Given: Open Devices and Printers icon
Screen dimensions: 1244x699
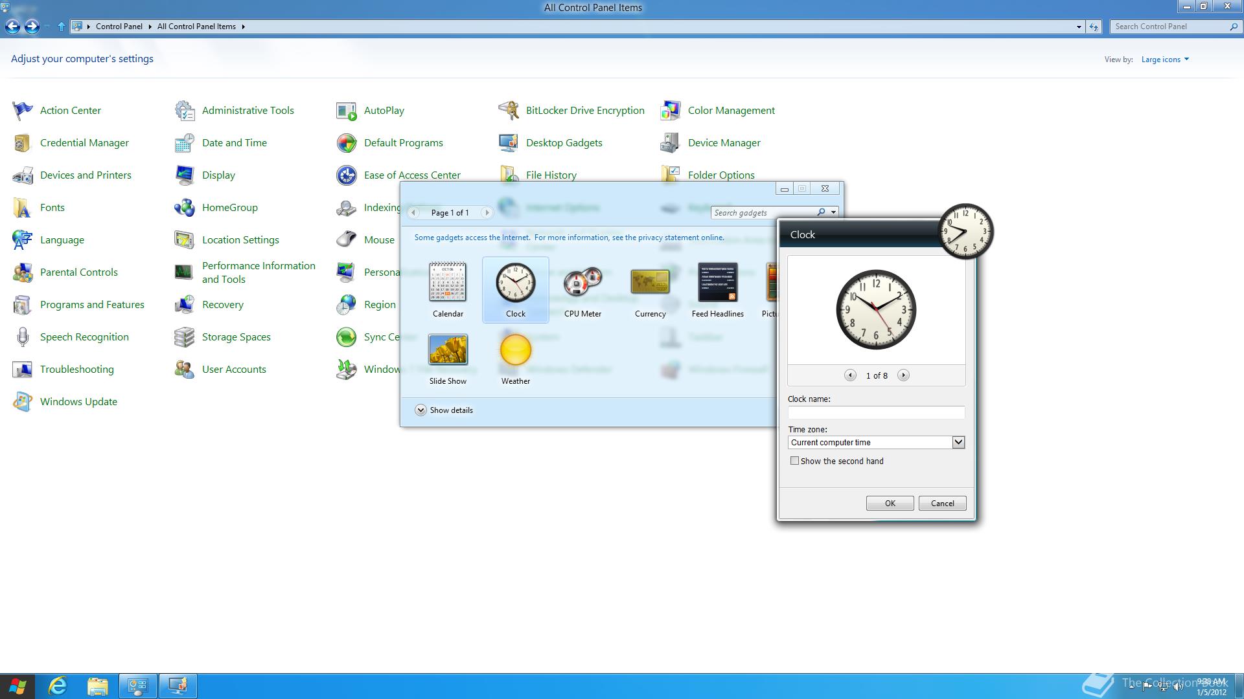Looking at the screenshot, I should (23, 175).
